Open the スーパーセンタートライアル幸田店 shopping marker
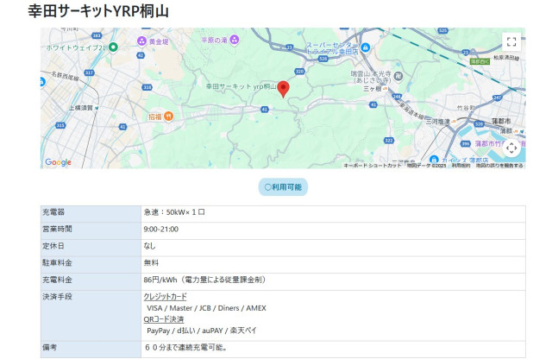Image resolution: width=552 pixels, height=359 pixels. click(366, 47)
